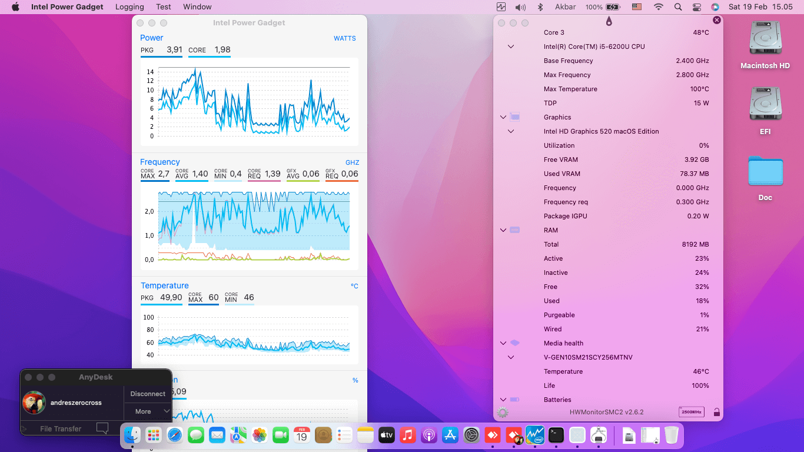The image size is (804, 452).
Task: Open Messages from the Dock
Action: pyautogui.click(x=196, y=436)
